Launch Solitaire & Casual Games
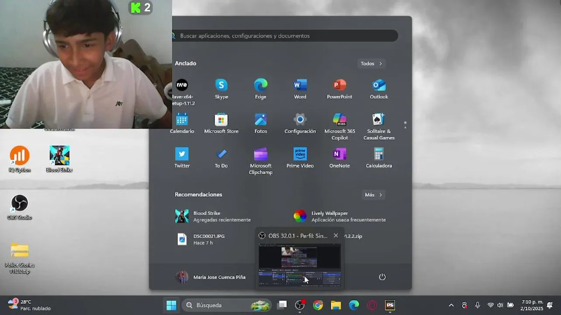Screen dimensions: 561x315 coord(379,126)
